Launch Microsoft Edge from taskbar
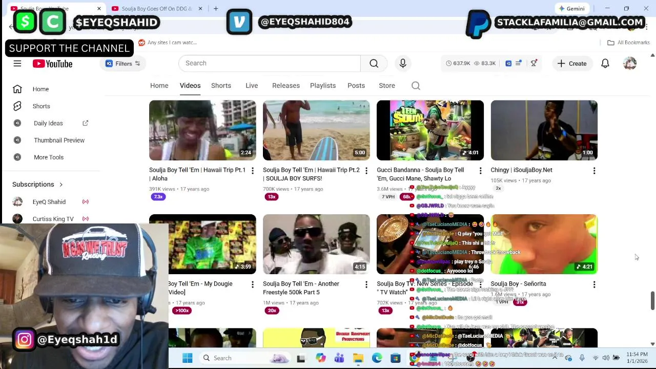The width and height of the screenshot is (656, 369). (377, 358)
